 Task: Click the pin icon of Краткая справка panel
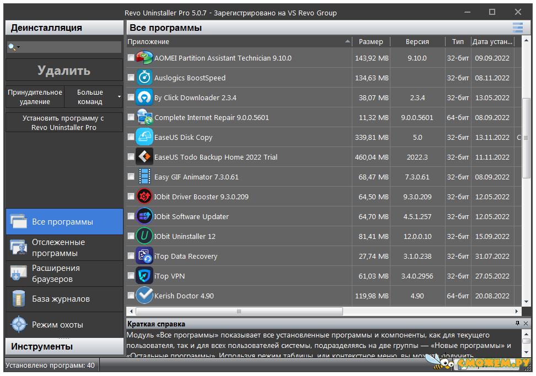tap(518, 323)
